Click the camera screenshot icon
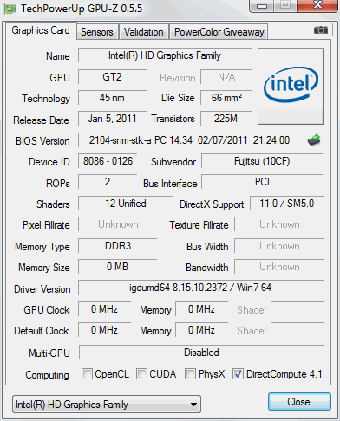 click(321, 30)
